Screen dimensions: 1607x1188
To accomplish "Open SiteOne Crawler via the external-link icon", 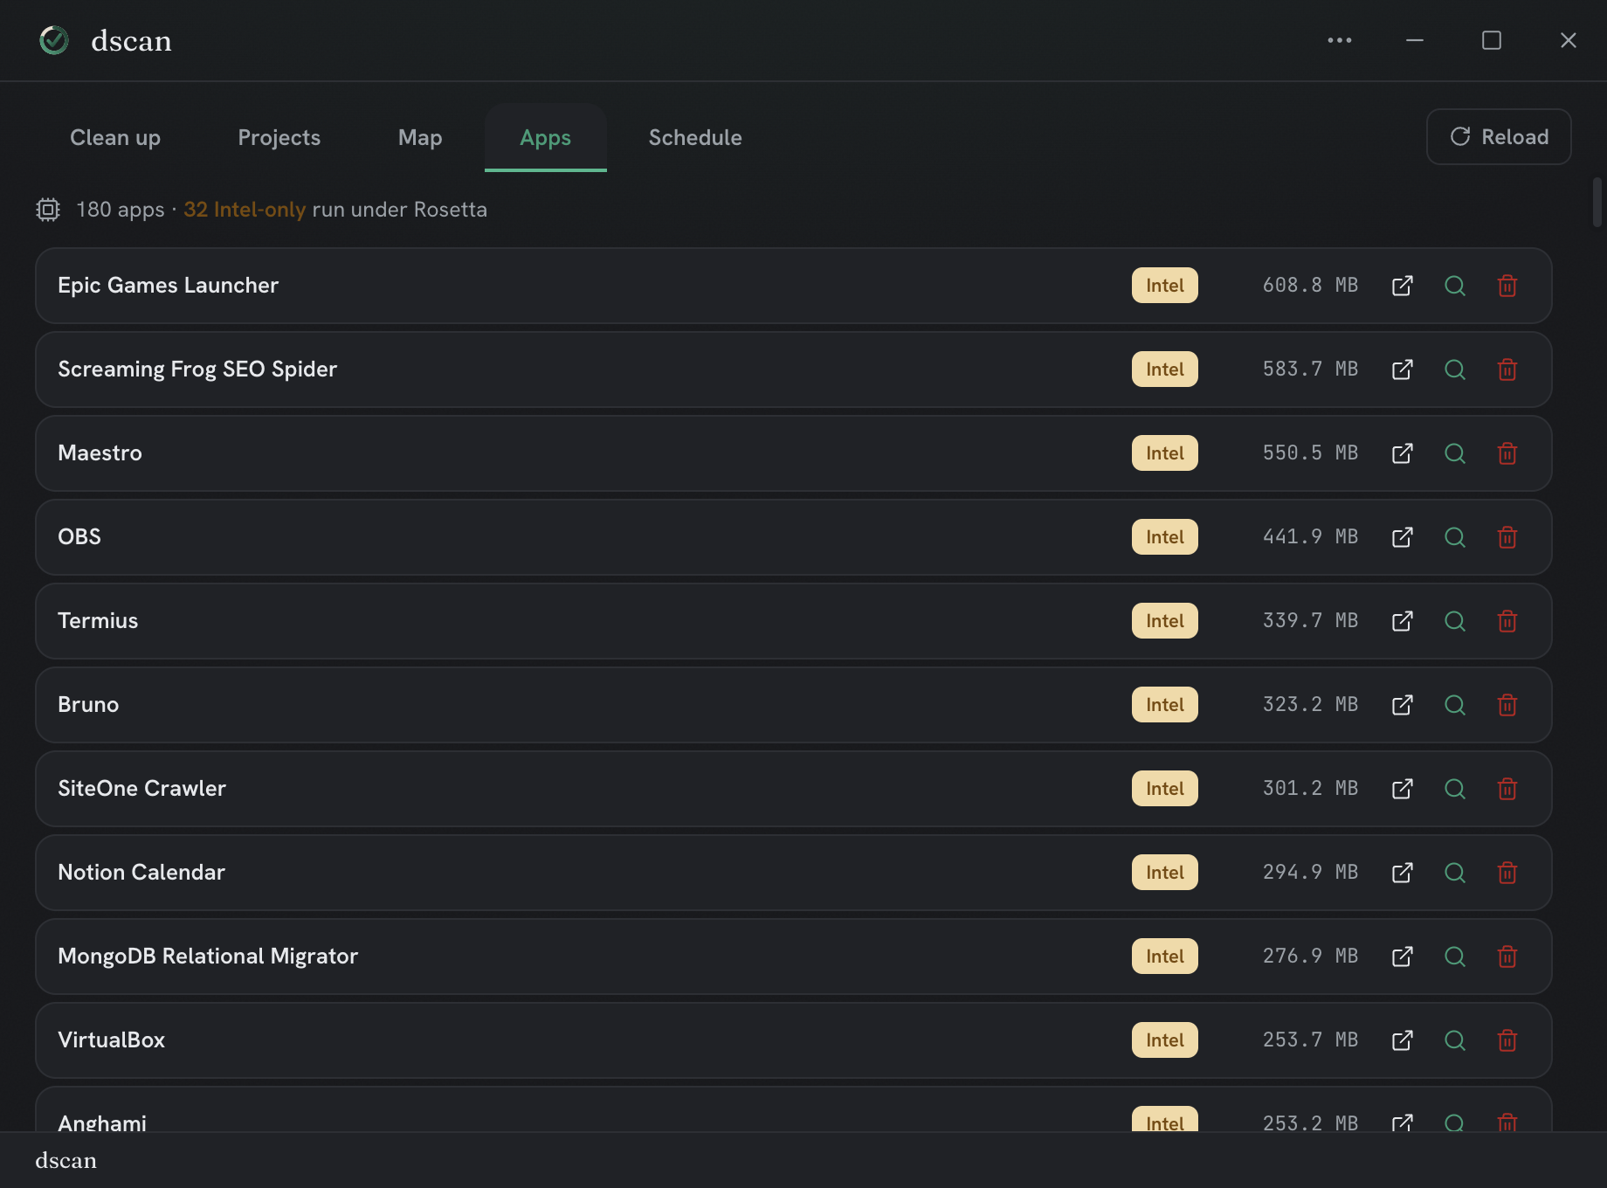I will (1402, 789).
